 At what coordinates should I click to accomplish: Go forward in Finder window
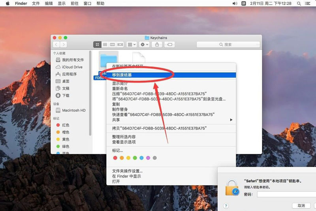(x=64, y=45)
